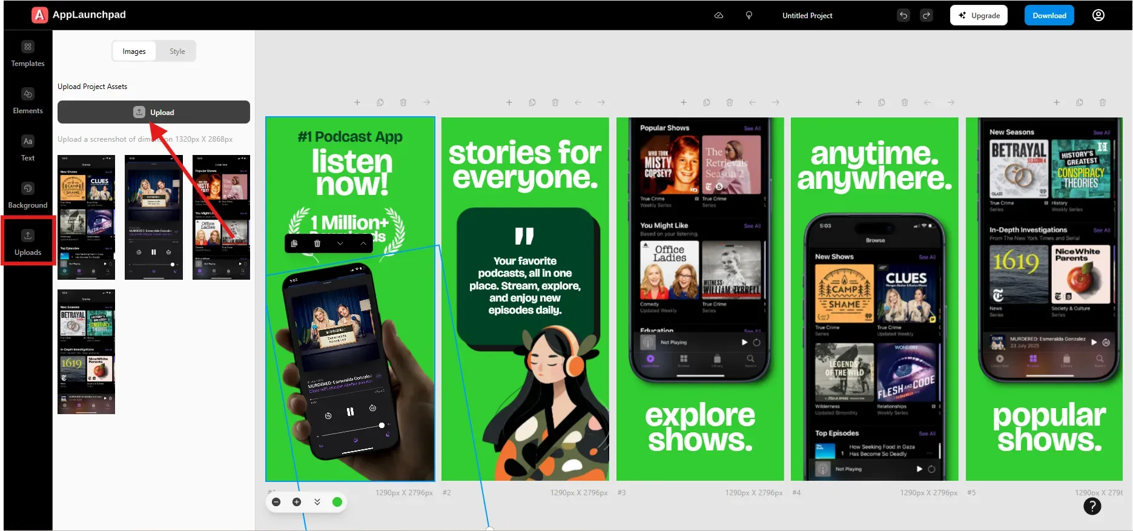Add a new screen after screen #1
Viewport: 1133px width, 531px height.
(357, 102)
